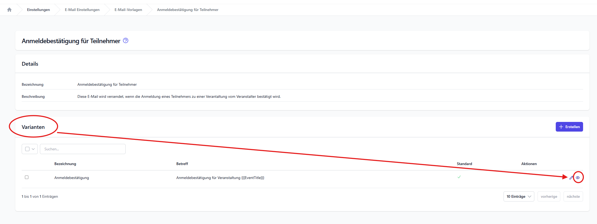Viewport: 597px width, 224px height.
Task: Sort by the Bezeichnung column header
Action: (x=65, y=164)
